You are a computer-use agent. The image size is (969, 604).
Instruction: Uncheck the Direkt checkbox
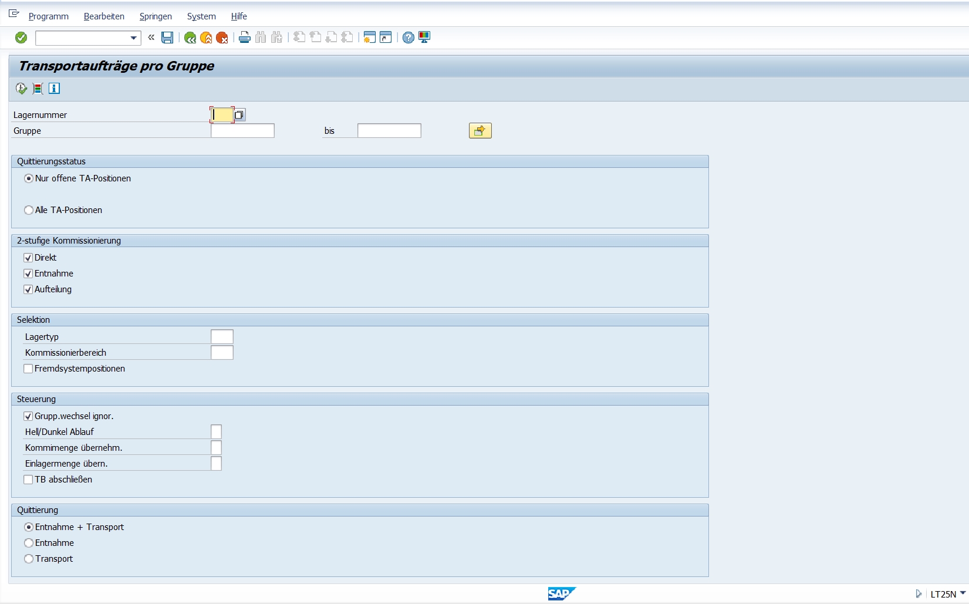coord(28,258)
